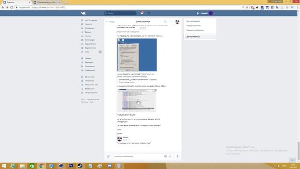Click the Денис Иванчук chat title

[x=142, y=22]
